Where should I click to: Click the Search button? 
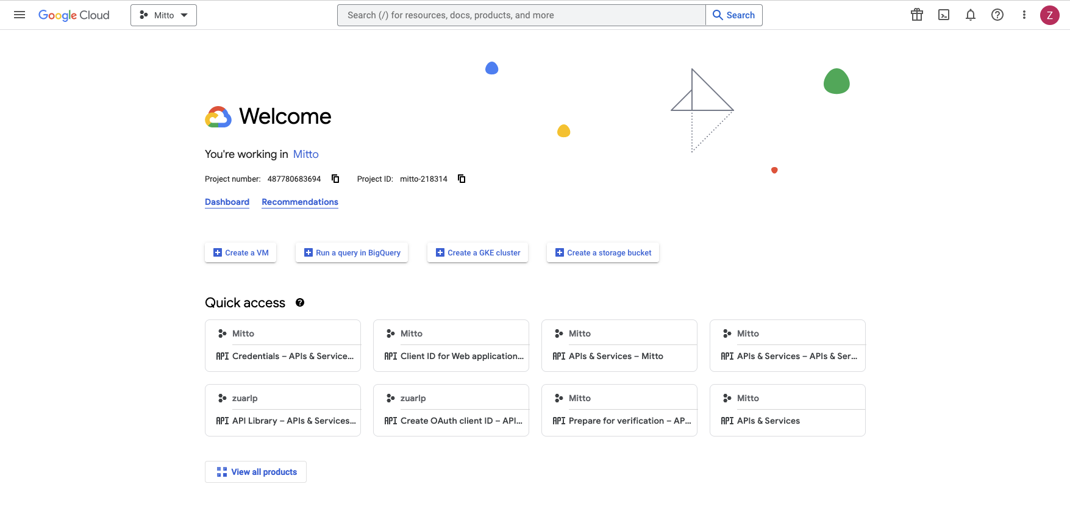point(734,15)
